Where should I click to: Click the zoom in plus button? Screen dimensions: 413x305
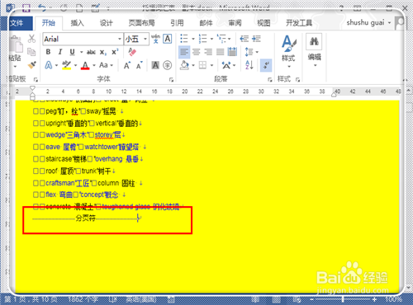(x=374, y=299)
